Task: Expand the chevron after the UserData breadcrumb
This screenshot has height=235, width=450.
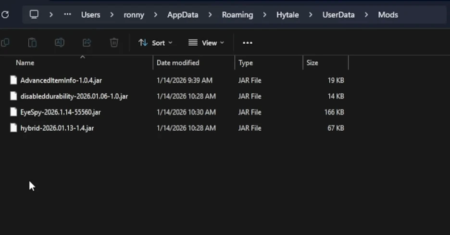Action: pyautogui.click(x=366, y=15)
